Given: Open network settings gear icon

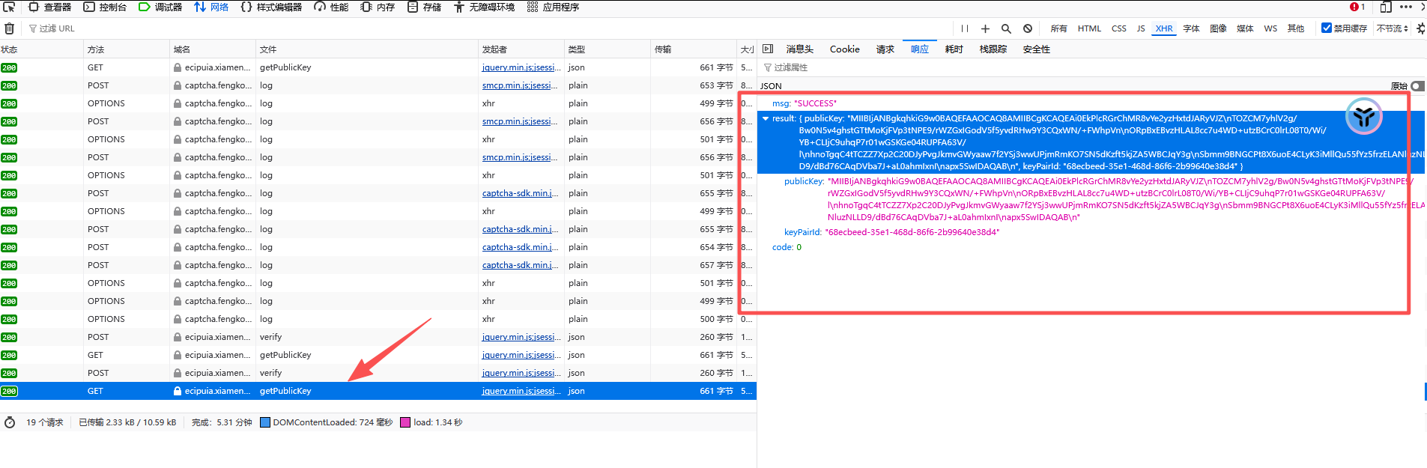Looking at the screenshot, I should (1420, 28).
